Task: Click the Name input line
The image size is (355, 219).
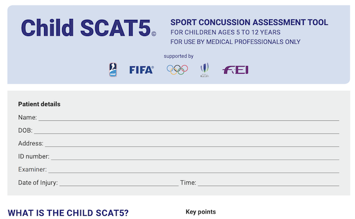Action: point(189,118)
